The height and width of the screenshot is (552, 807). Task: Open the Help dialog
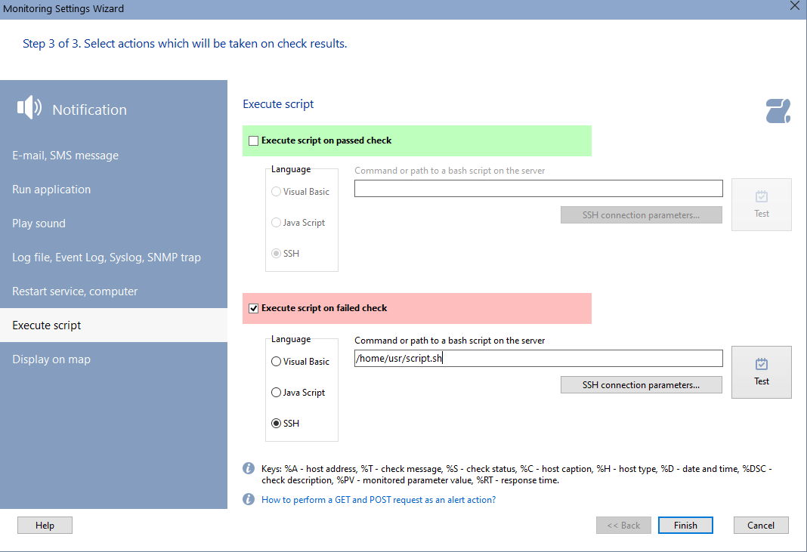44,525
